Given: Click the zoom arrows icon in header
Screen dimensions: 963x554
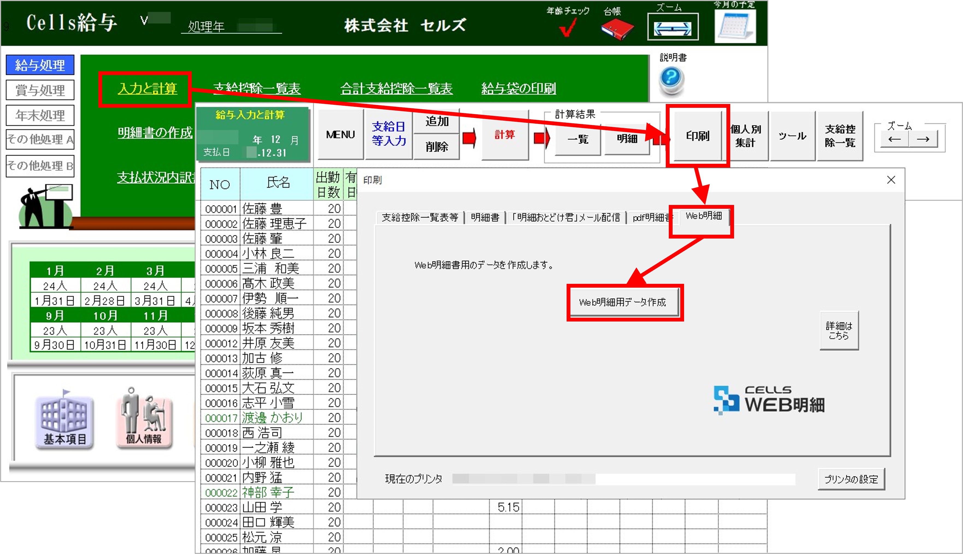Looking at the screenshot, I should [x=673, y=28].
